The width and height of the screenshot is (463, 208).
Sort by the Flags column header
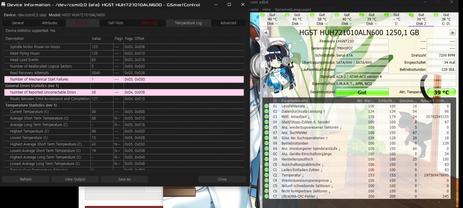click(118, 39)
